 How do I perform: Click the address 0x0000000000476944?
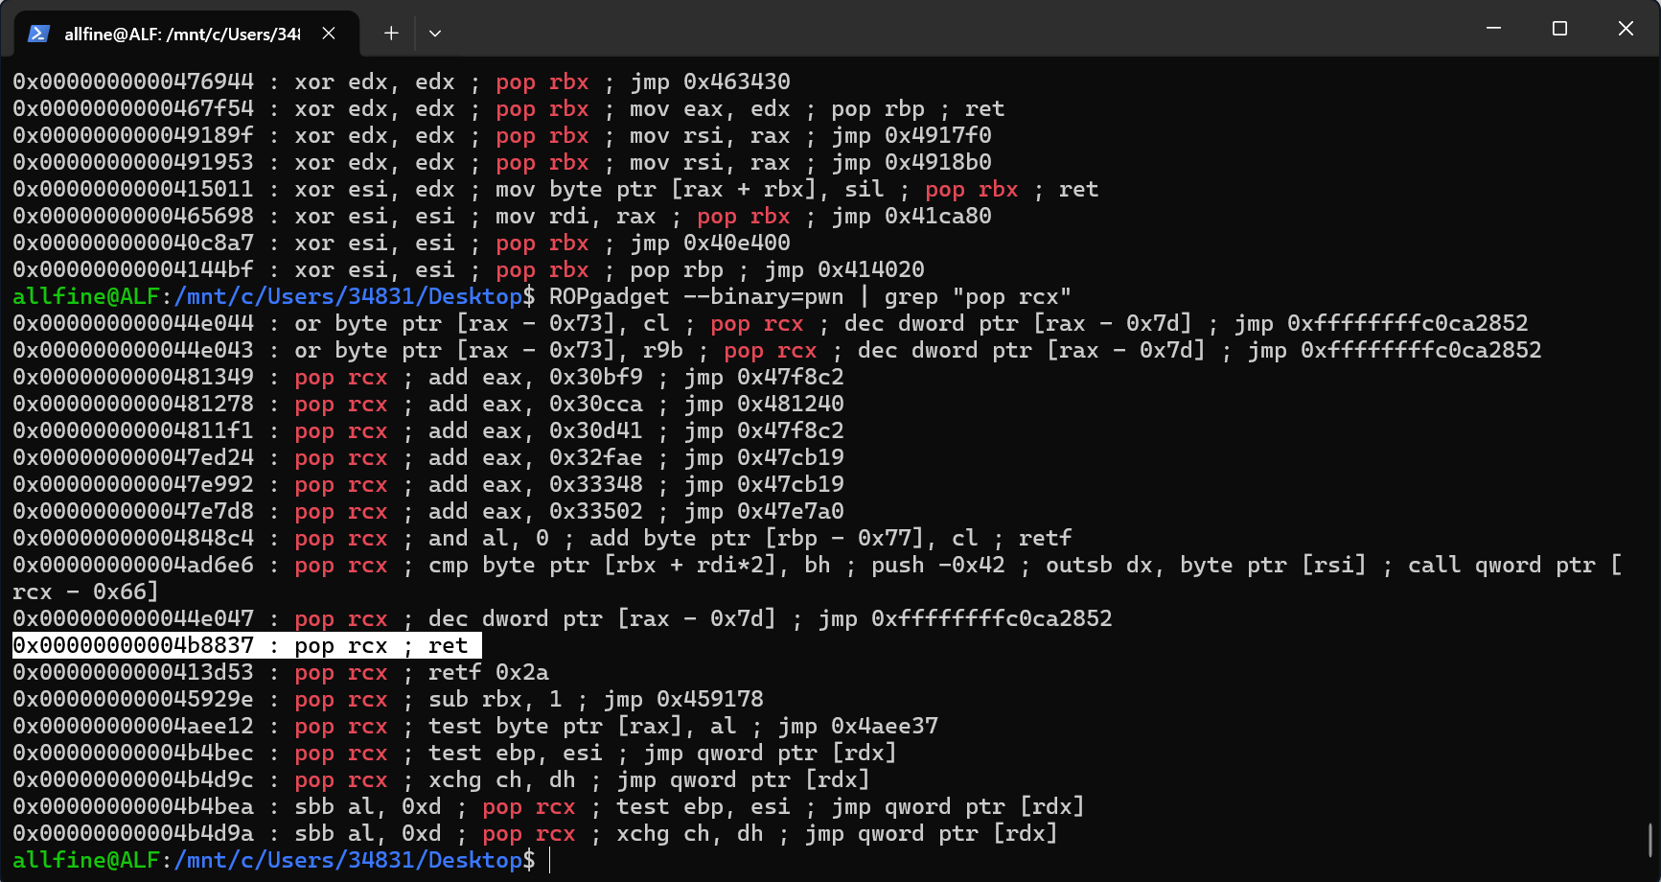click(133, 81)
